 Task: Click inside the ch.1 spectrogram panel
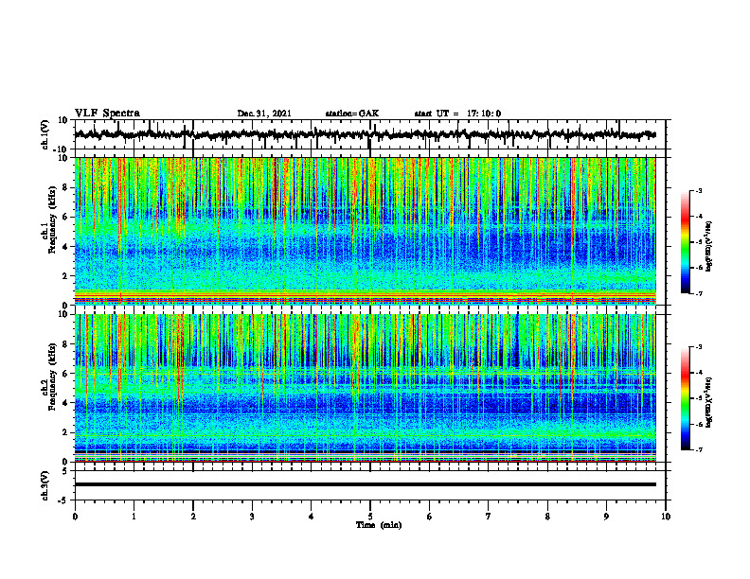pos(365,231)
